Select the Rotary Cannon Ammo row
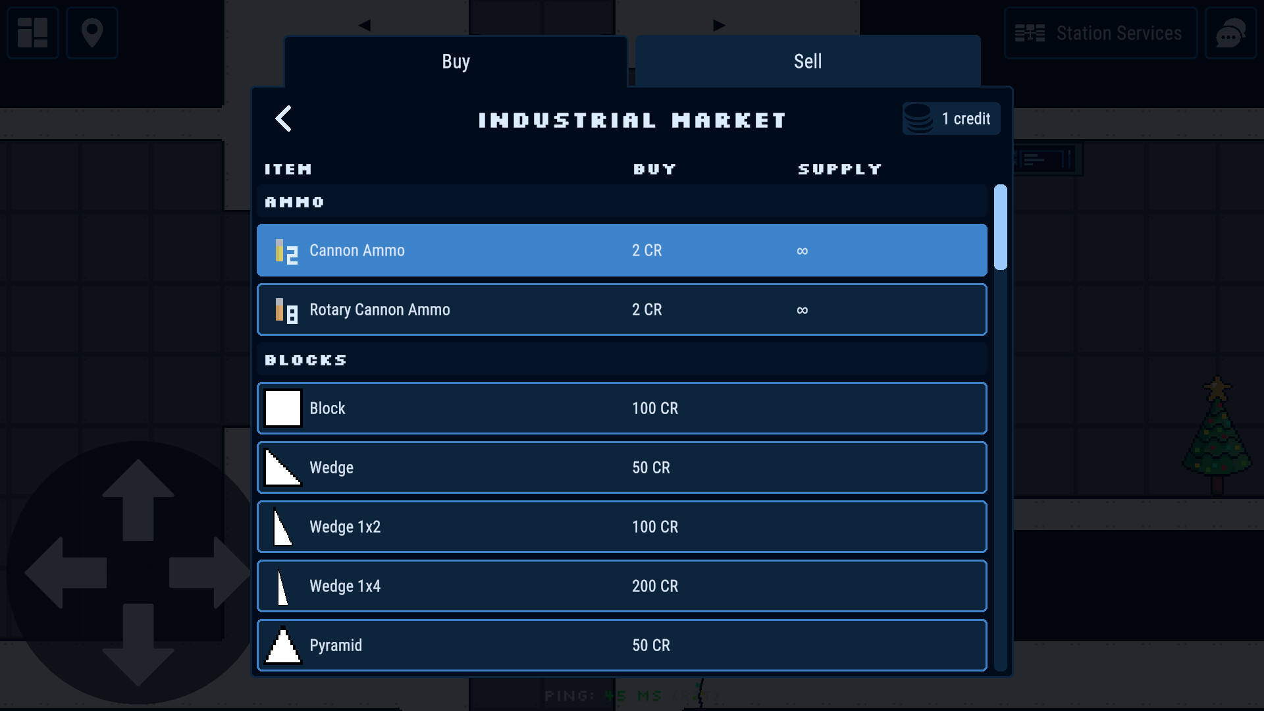 (621, 309)
